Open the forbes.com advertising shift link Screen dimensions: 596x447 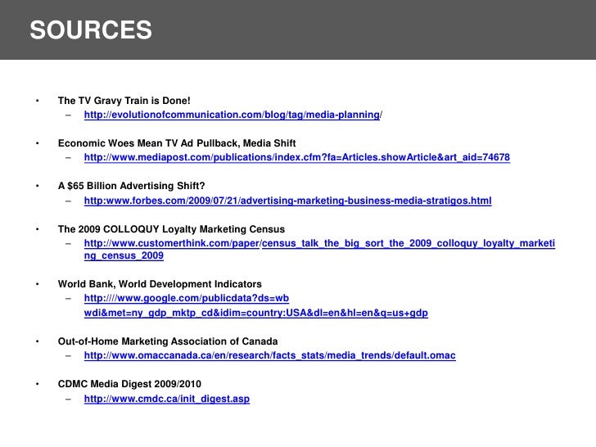(287, 201)
